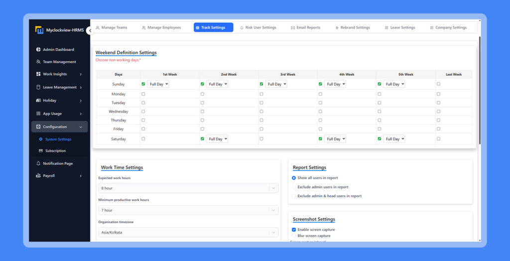Viewport: 510px width, 261px height.
Task: Click the Leave Settings tab icon
Action: pyautogui.click(x=386, y=28)
